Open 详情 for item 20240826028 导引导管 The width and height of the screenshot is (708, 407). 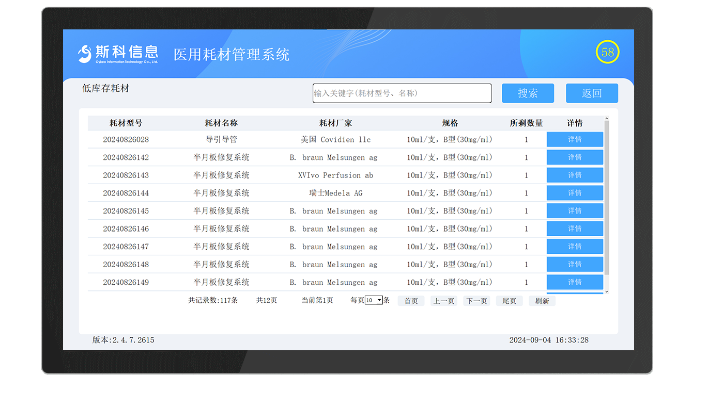pos(575,139)
